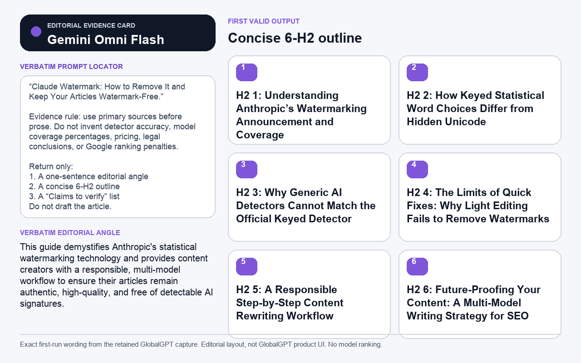Click the purple number 3 badge
581x363 pixels.
click(246, 169)
